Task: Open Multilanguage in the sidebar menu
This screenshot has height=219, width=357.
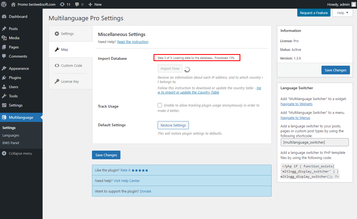Action: click(x=21, y=117)
